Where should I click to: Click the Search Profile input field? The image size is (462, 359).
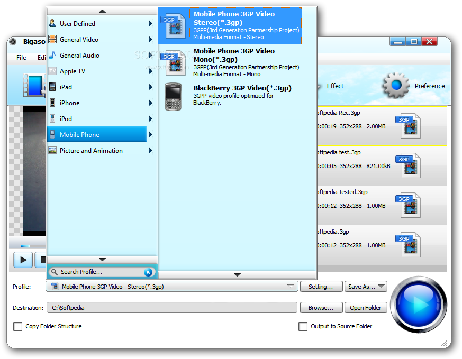101,272
